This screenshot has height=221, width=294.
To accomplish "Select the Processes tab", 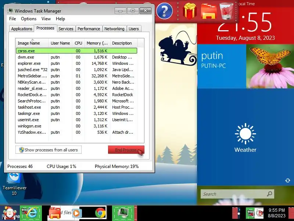I will point(45,28).
